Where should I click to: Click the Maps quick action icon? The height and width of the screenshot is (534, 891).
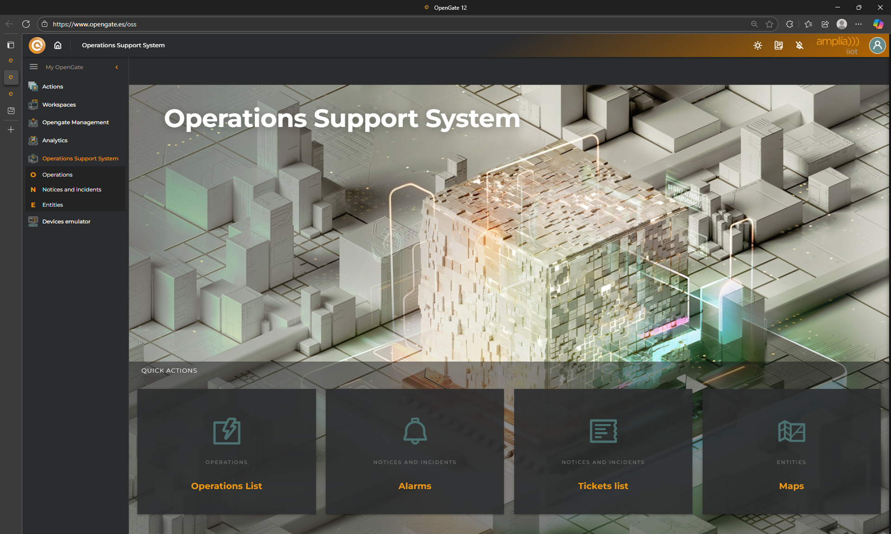[x=791, y=431]
